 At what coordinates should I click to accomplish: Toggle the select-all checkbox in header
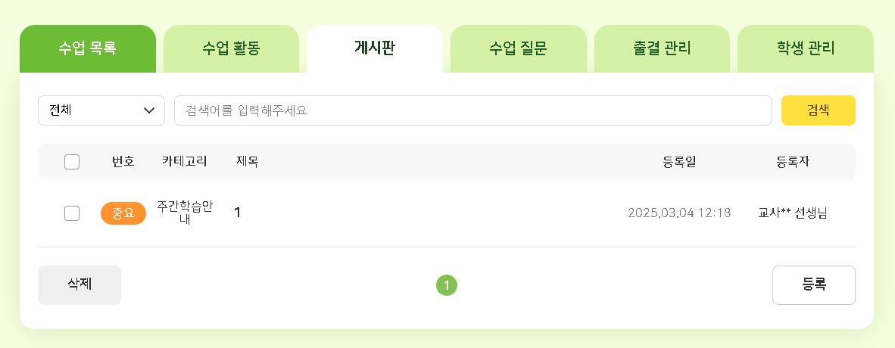(x=72, y=162)
